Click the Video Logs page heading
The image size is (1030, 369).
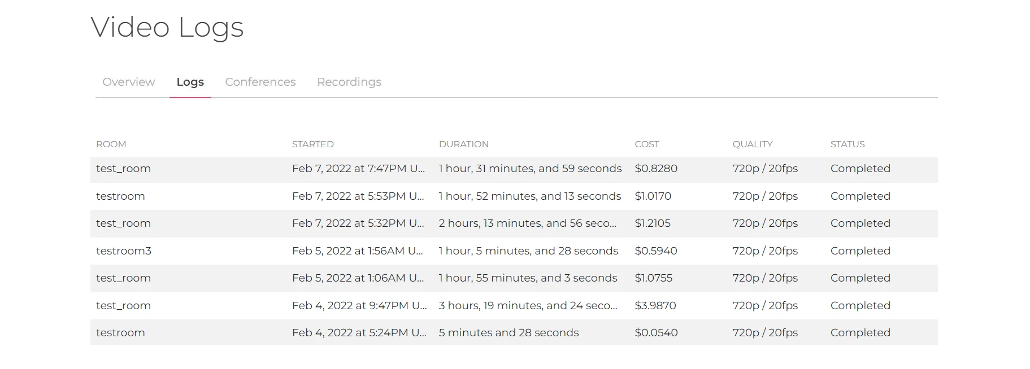[167, 27]
